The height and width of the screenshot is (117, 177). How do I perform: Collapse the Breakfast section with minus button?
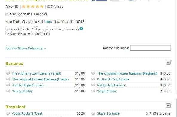168,106
